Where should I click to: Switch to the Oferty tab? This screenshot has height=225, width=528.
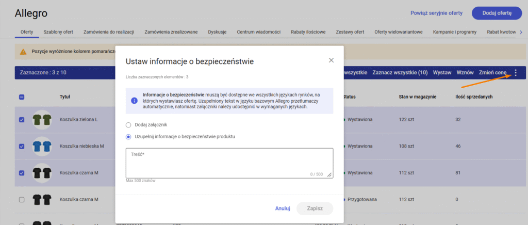(x=27, y=32)
